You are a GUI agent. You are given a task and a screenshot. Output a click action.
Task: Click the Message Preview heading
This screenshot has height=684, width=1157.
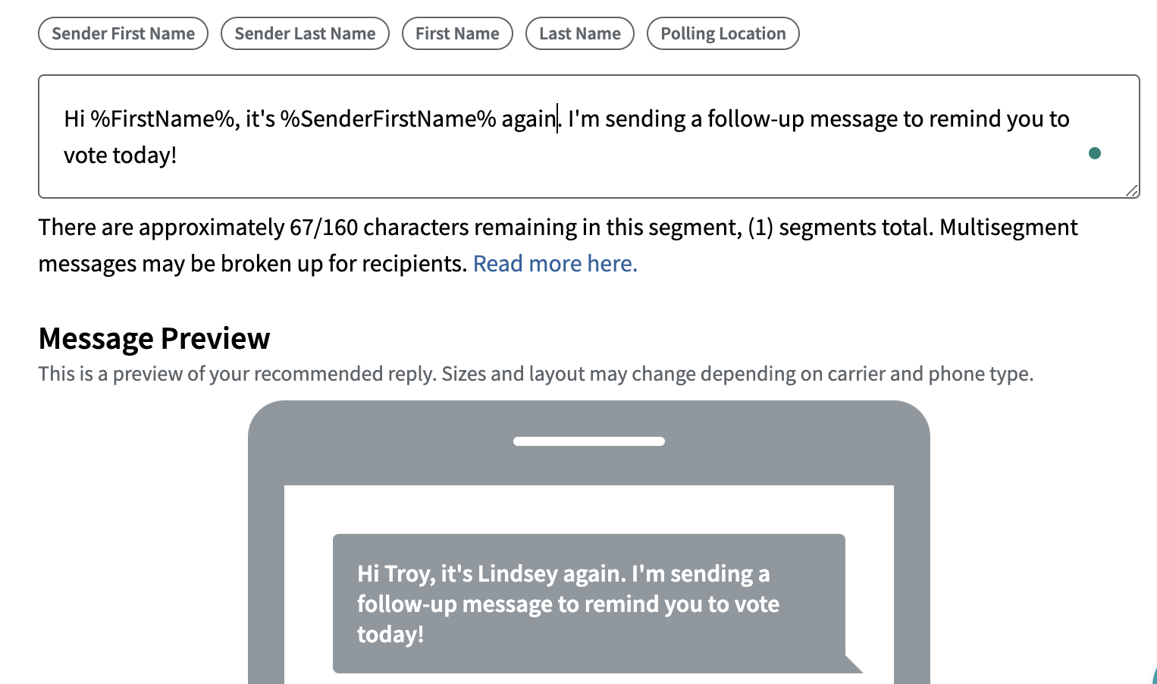(x=155, y=338)
